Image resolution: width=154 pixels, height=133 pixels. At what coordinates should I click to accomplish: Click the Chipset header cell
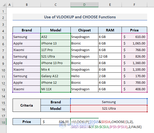(x=84, y=30)
